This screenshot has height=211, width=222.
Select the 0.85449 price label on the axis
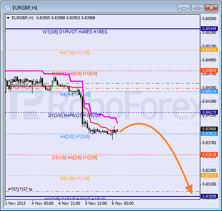[209, 29]
